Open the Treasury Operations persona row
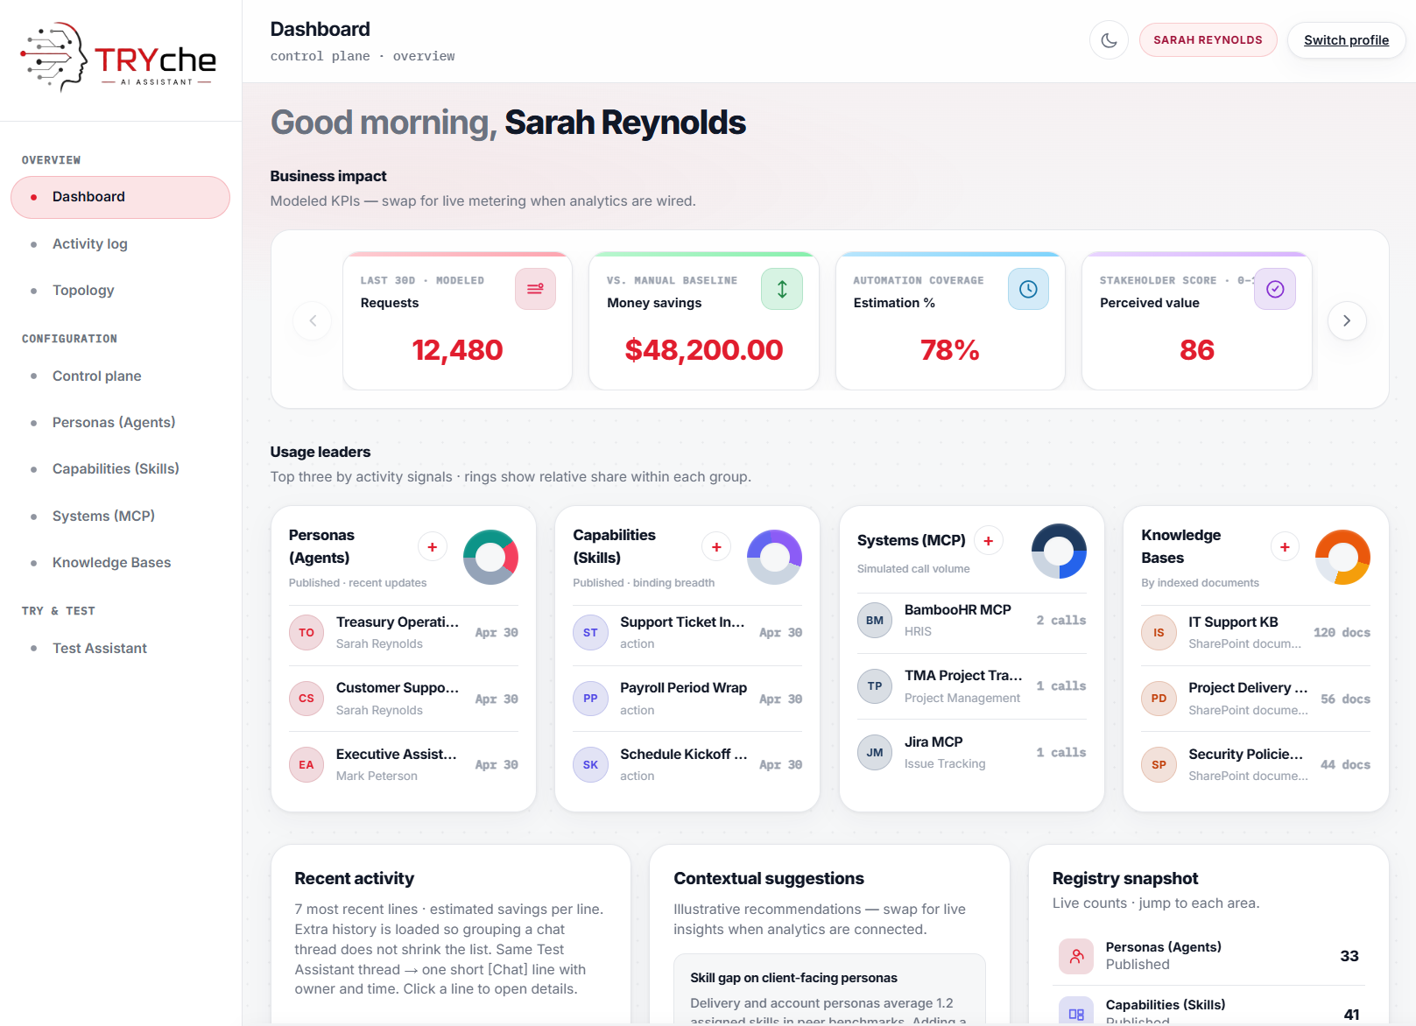This screenshot has width=1416, height=1026. click(404, 633)
